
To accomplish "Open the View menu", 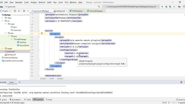I will point(12,2).
